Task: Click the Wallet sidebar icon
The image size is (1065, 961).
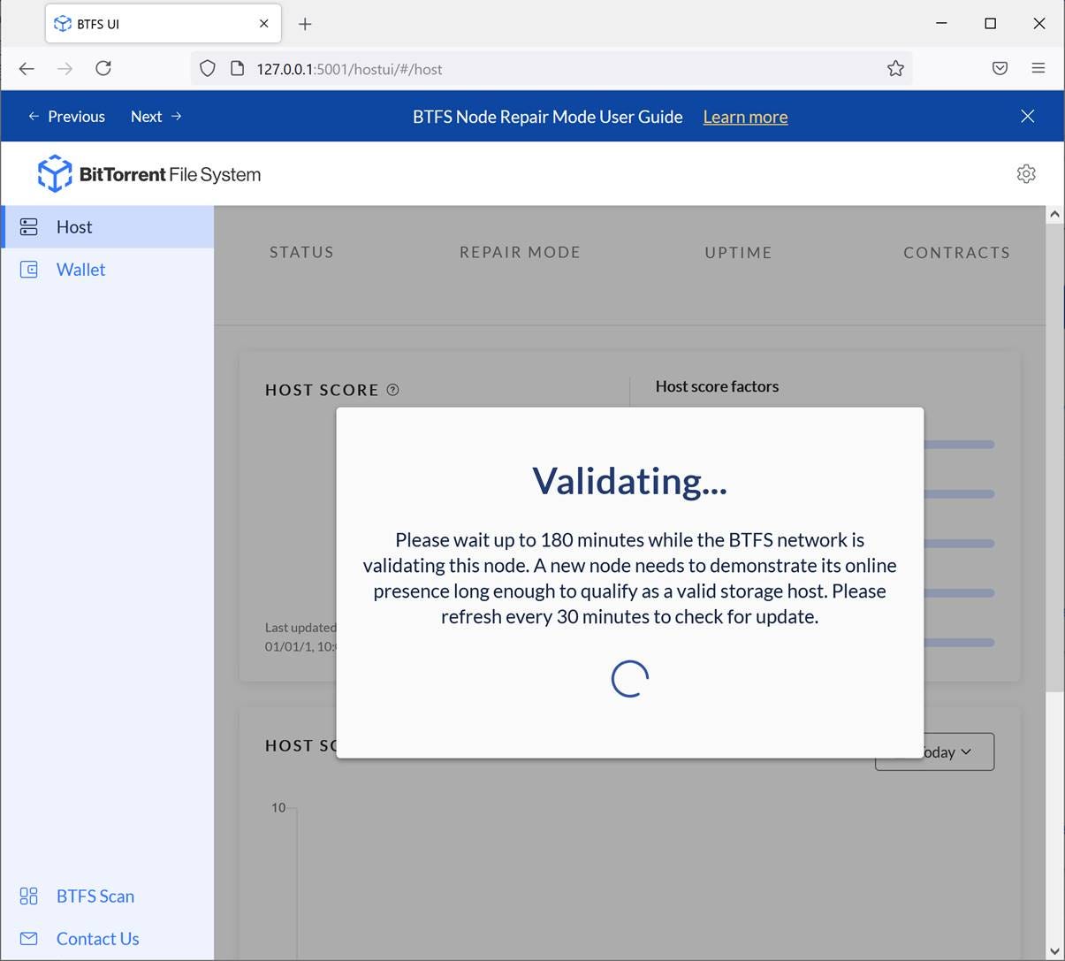Action: click(x=29, y=270)
